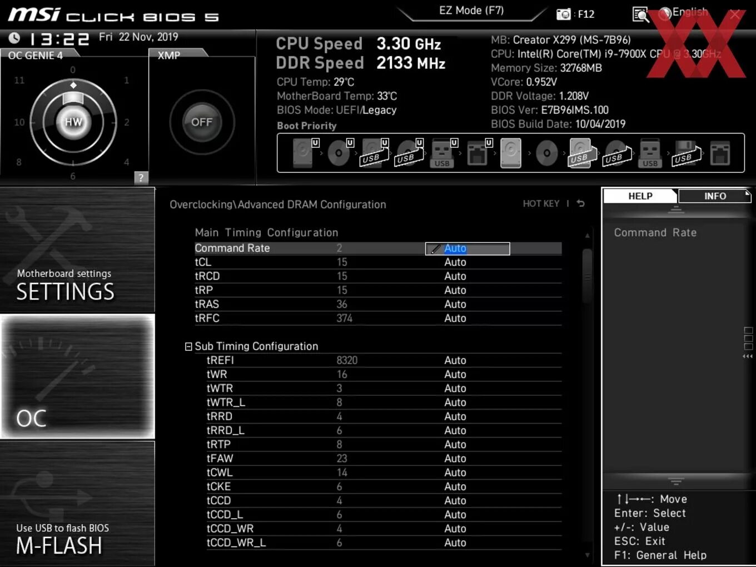Click the scroll down arrow of settings list
Screen dimensions: 756x567
[588, 555]
